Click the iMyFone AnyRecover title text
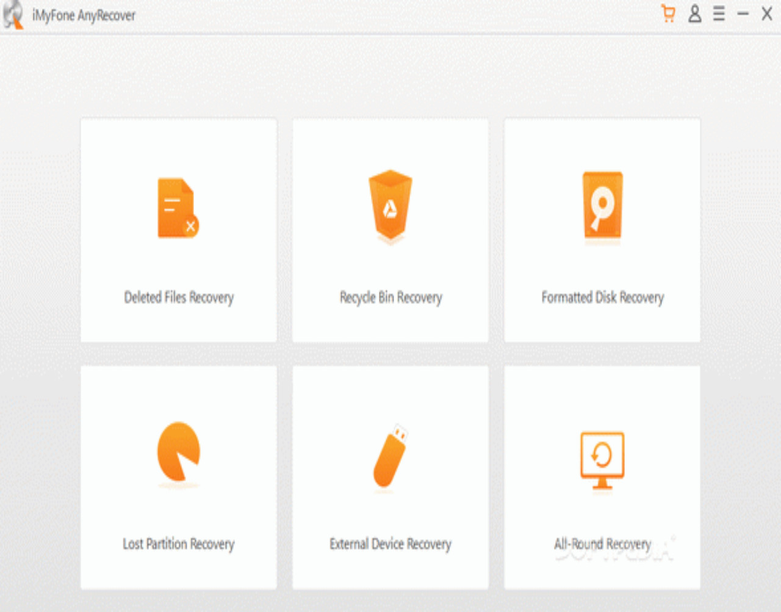 [x=84, y=15]
